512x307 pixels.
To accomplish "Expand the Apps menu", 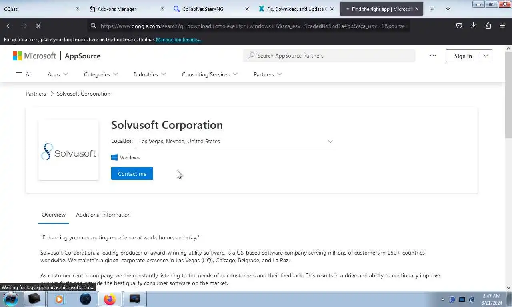I will click(58, 74).
